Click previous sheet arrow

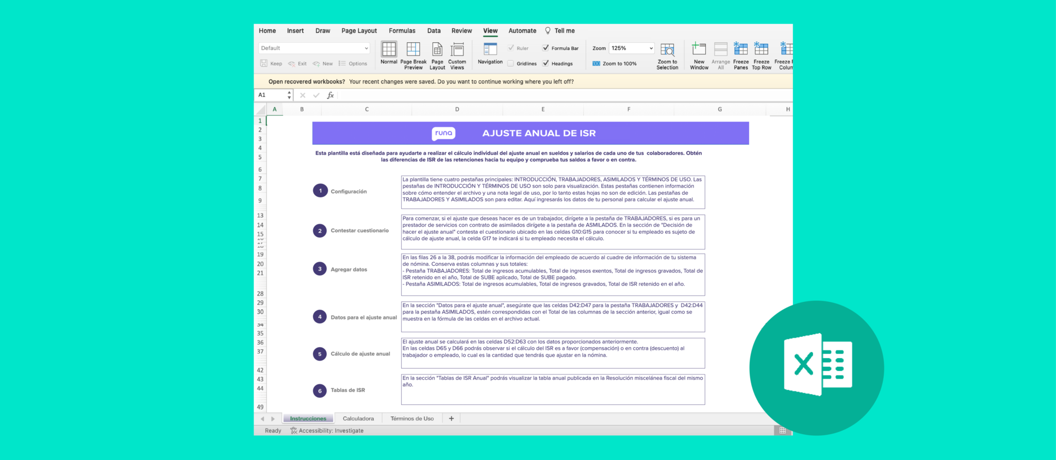tap(262, 419)
